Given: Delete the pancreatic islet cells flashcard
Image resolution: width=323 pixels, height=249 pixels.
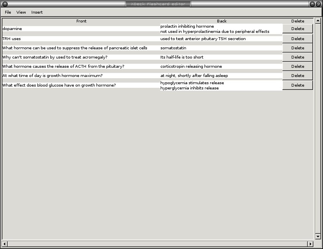Looking at the screenshot, I should click(297, 48).
